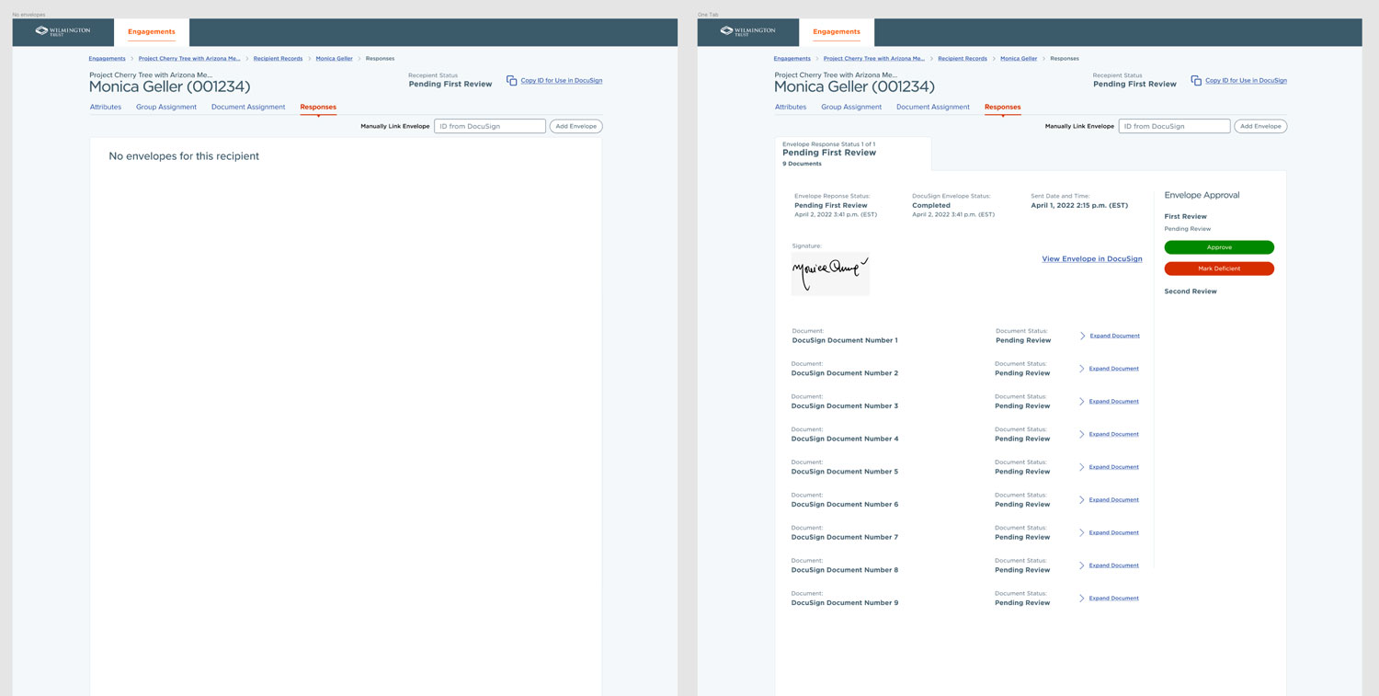Click copy icon in left mockup header
The width and height of the screenshot is (1379, 696).
[512, 81]
